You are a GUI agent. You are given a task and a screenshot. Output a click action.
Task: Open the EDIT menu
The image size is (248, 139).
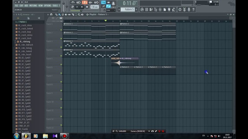tap(21, 6)
